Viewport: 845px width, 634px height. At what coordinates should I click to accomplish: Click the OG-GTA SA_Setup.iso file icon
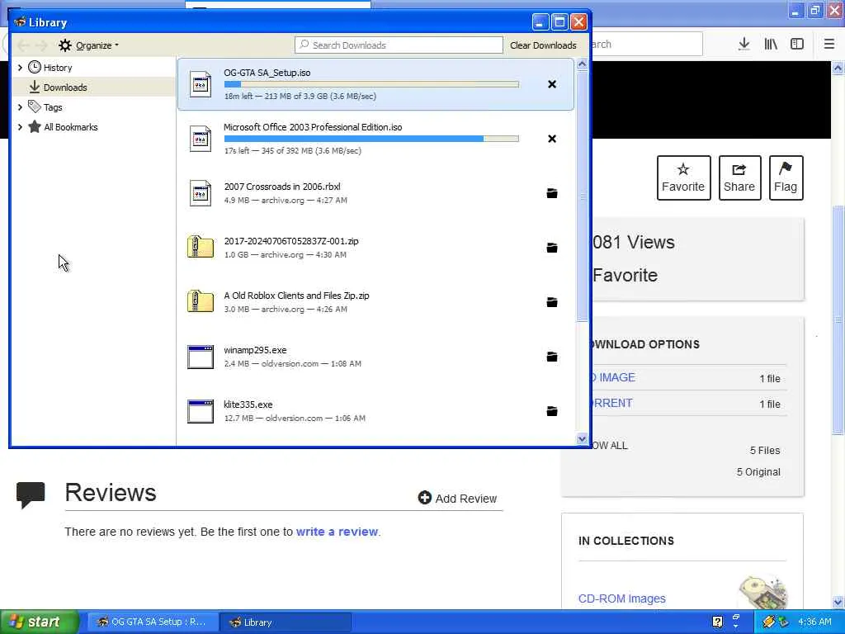[x=201, y=84]
